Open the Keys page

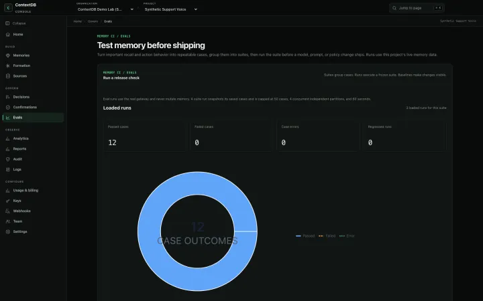point(33,201)
